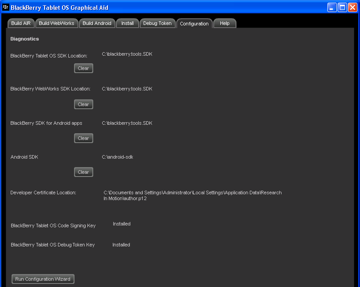
Task: Select the Configuration tab
Action: [x=194, y=24]
